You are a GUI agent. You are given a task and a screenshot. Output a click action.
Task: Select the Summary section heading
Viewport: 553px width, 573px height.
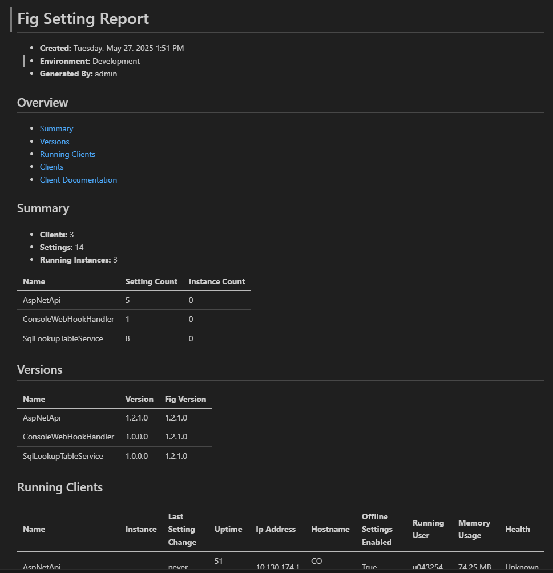coord(43,208)
